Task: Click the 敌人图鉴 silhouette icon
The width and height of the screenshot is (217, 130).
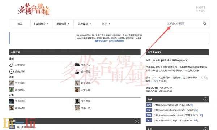Action: pyautogui.click(x=77, y=101)
